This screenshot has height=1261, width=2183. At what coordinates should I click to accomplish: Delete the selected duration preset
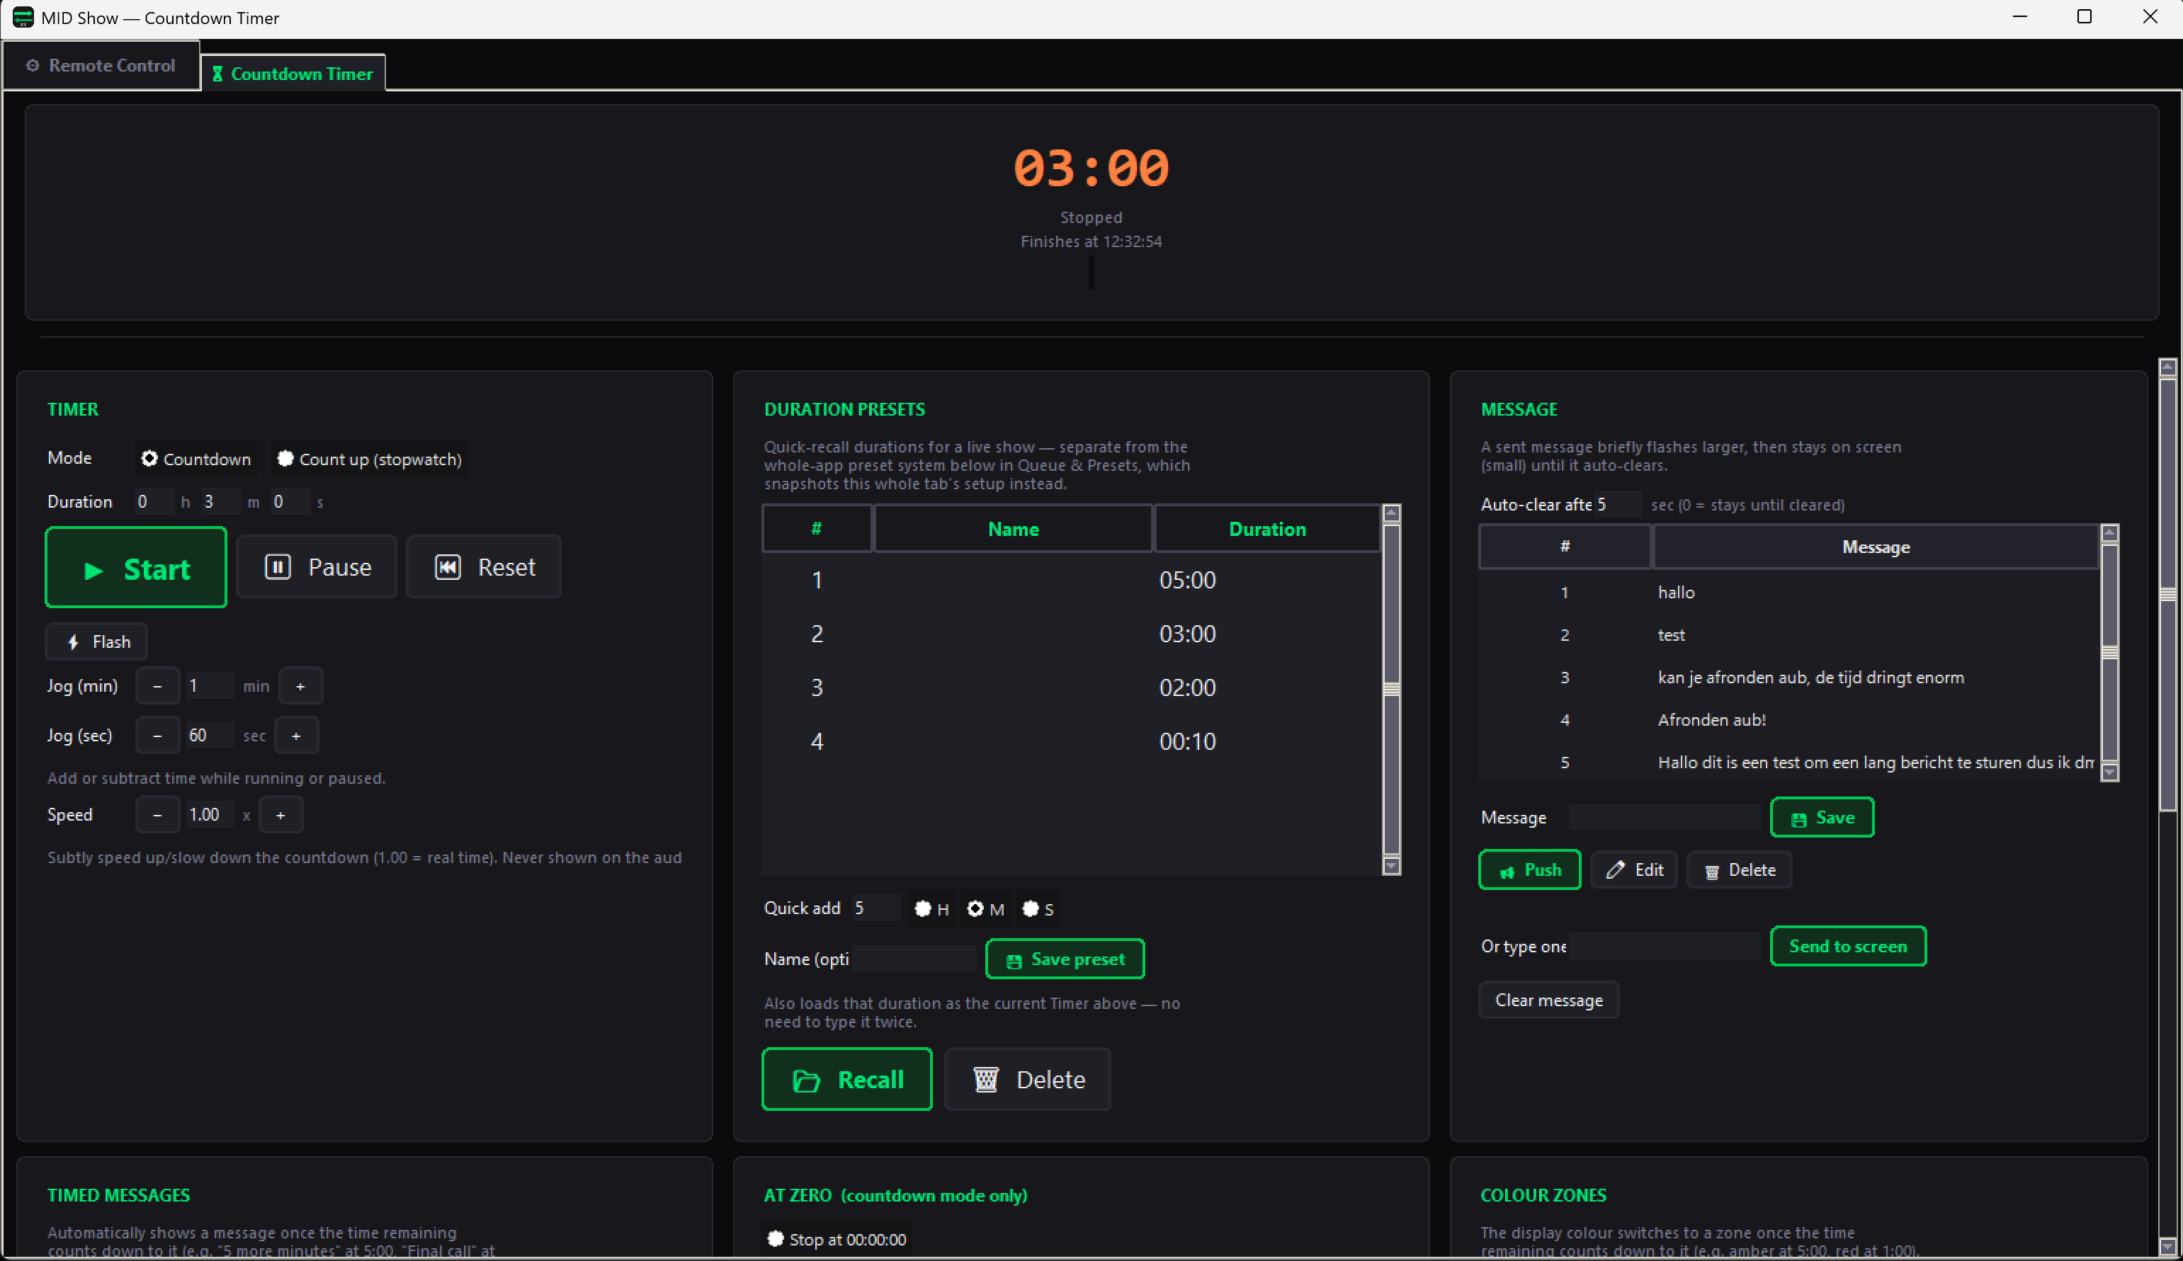click(1027, 1079)
